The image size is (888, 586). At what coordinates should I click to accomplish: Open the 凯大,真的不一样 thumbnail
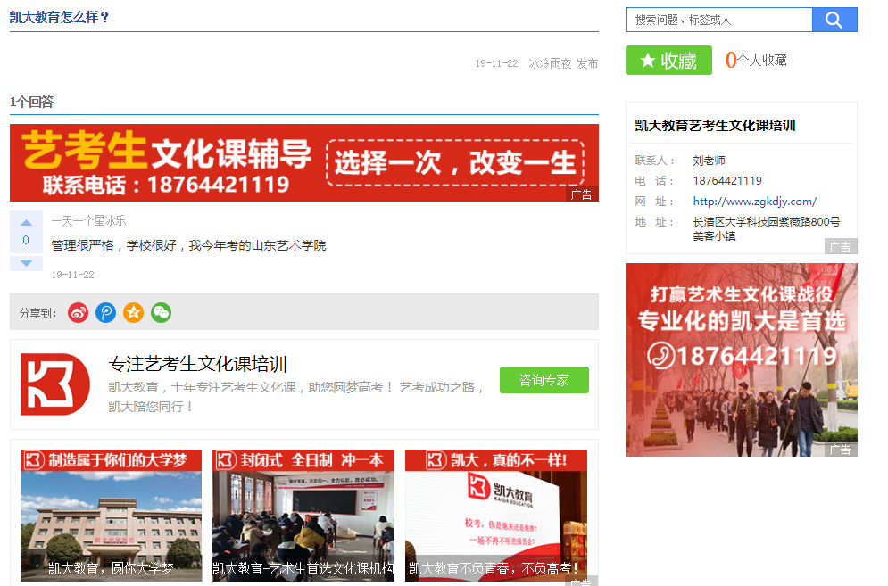coord(496,516)
